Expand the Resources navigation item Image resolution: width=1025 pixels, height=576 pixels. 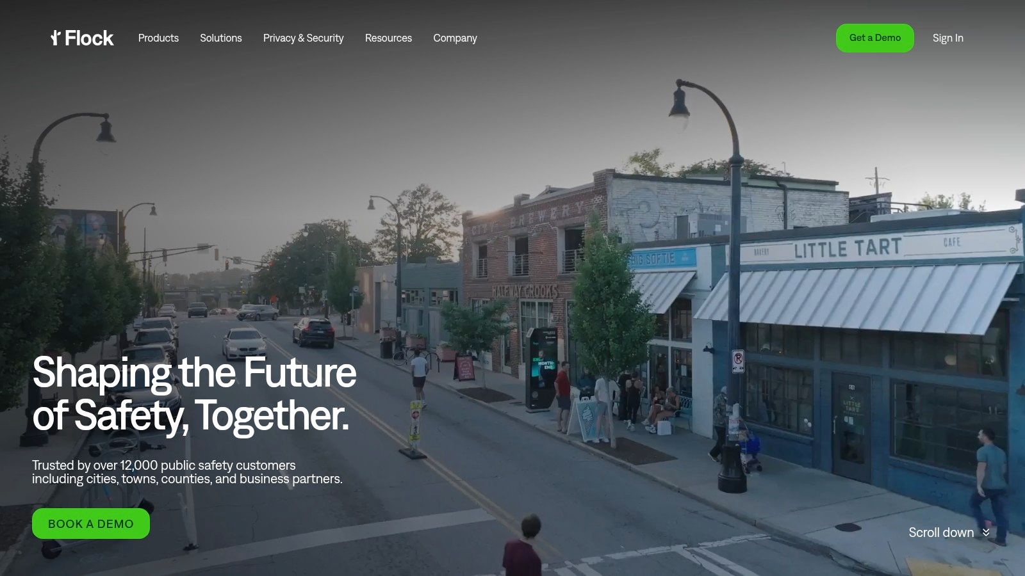click(388, 38)
